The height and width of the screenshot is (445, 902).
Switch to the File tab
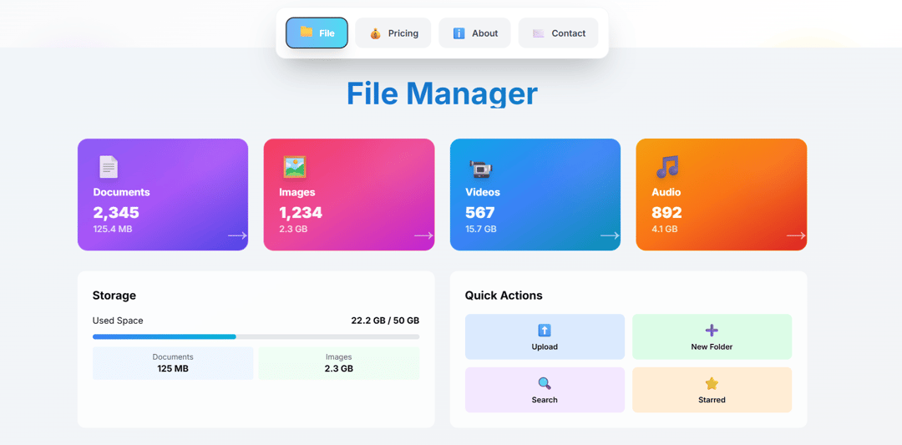[317, 33]
